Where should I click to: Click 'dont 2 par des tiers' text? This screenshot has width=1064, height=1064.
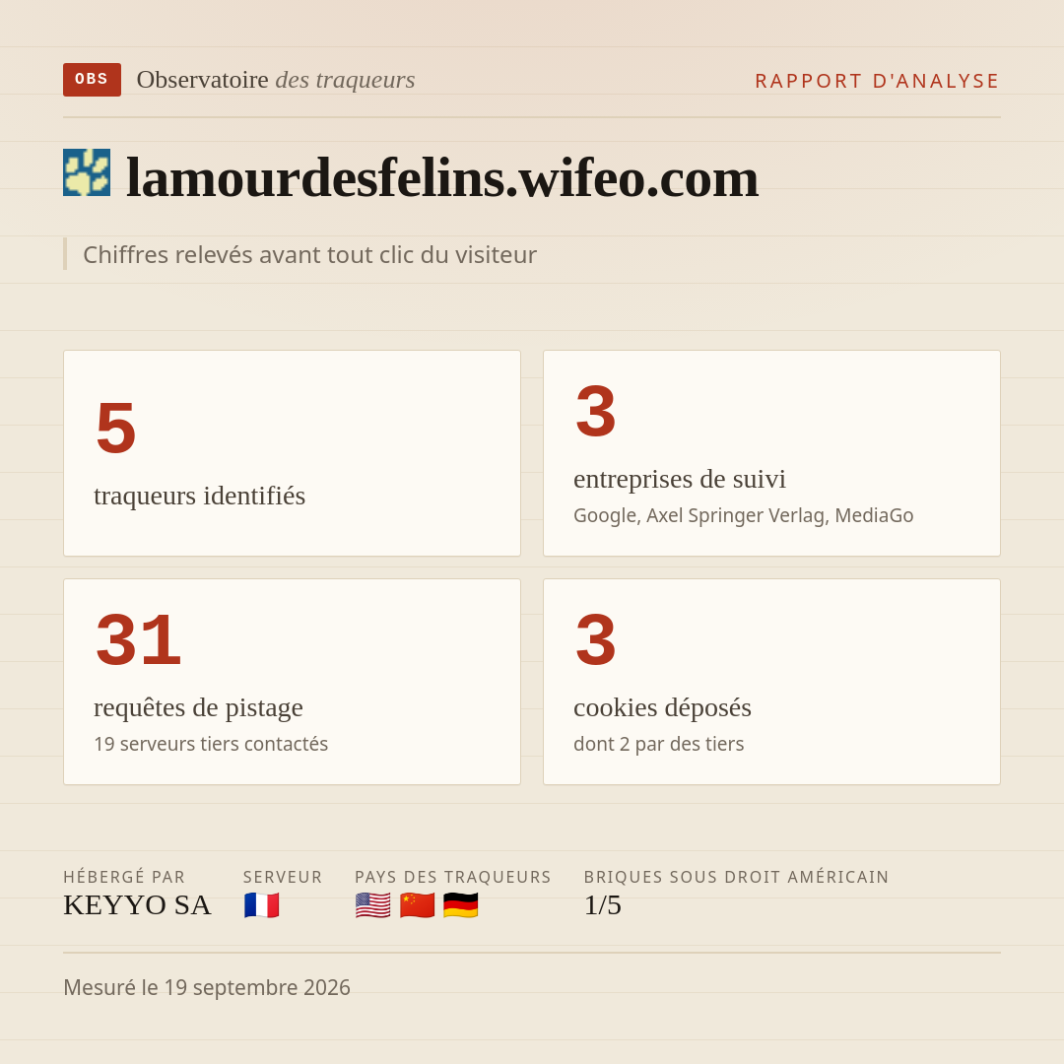[659, 744]
